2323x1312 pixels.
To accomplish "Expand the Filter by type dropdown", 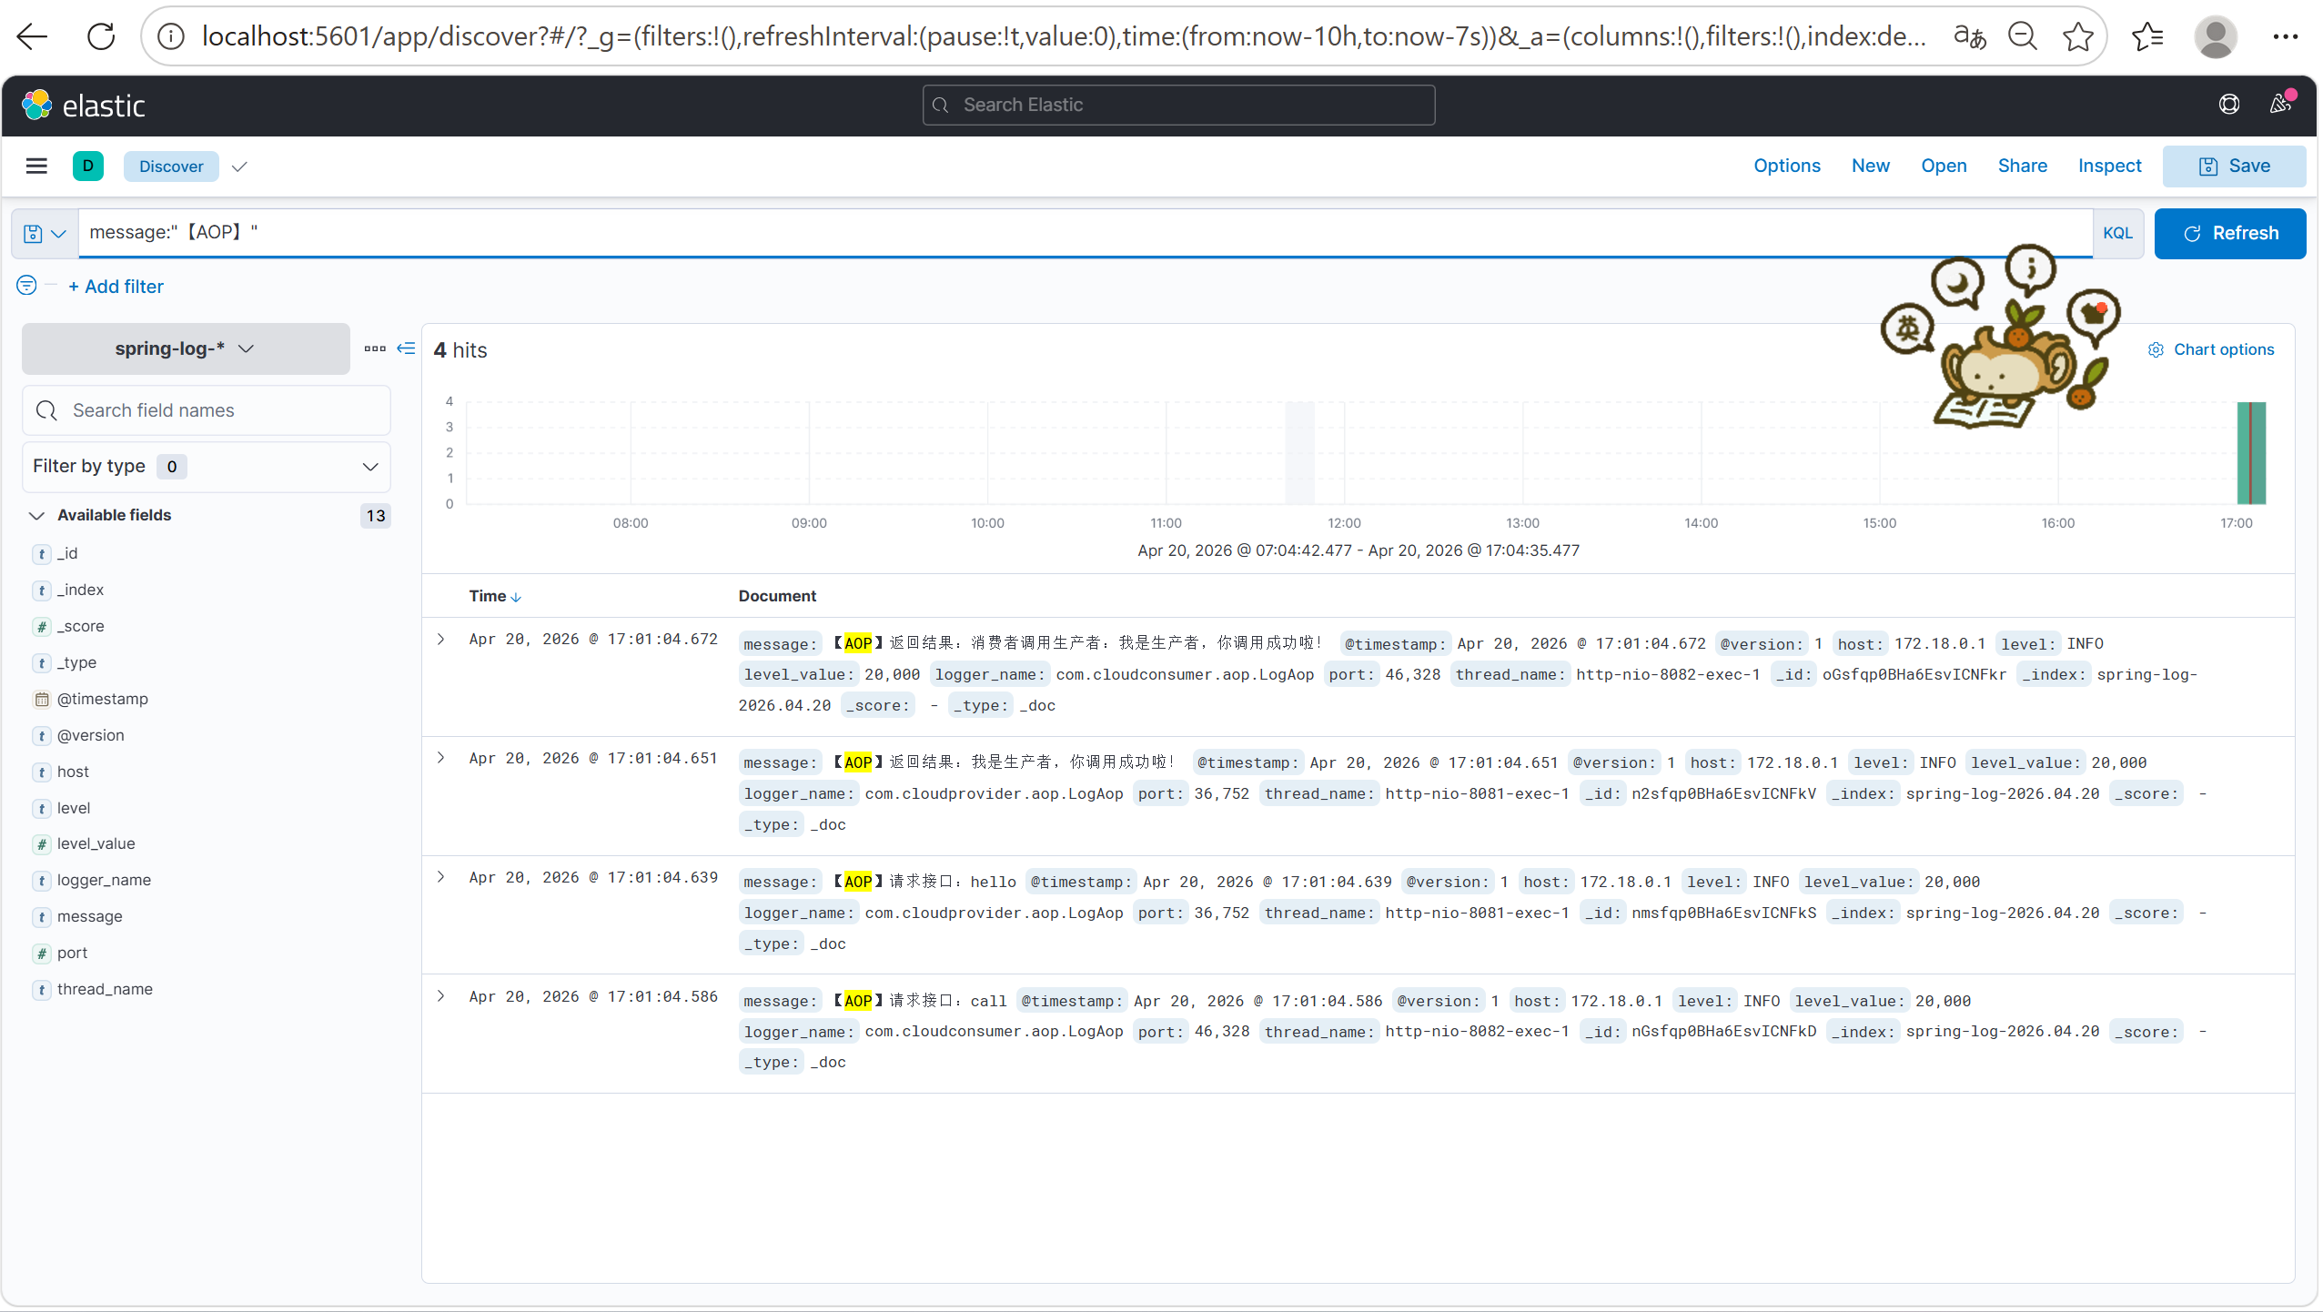I will coord(206,466).
